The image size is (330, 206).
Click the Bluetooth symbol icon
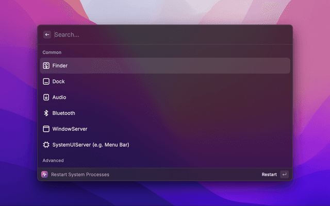pyautogui.click(x=46, y=113)
